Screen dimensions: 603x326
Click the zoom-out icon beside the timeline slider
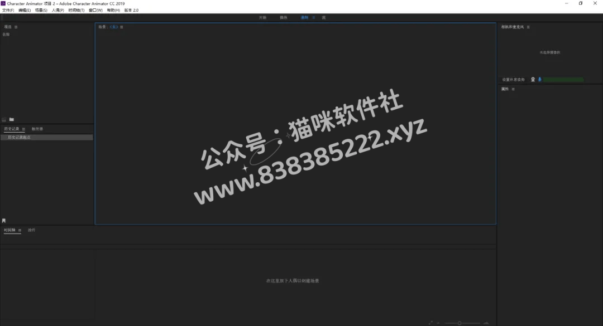point(438,323)
